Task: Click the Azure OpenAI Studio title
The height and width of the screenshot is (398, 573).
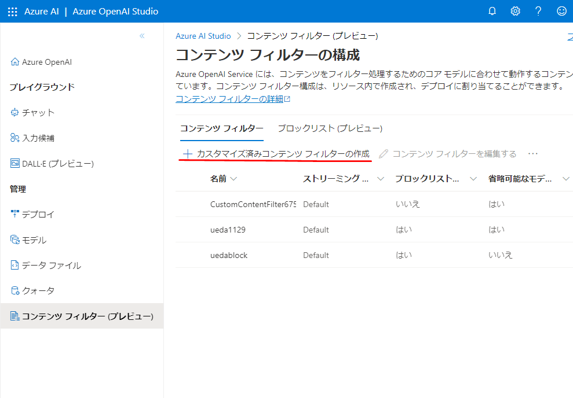Action: pos(115,12)
